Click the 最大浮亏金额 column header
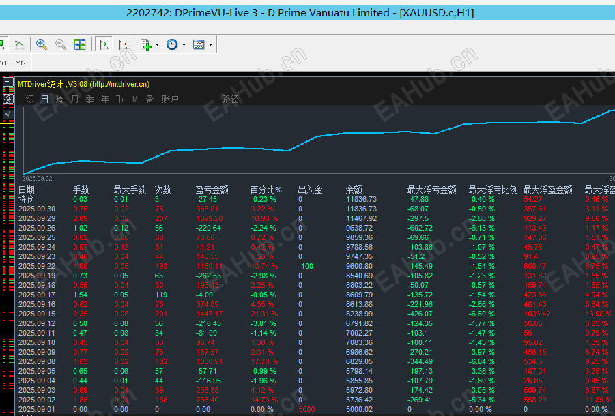 point(431,190)
